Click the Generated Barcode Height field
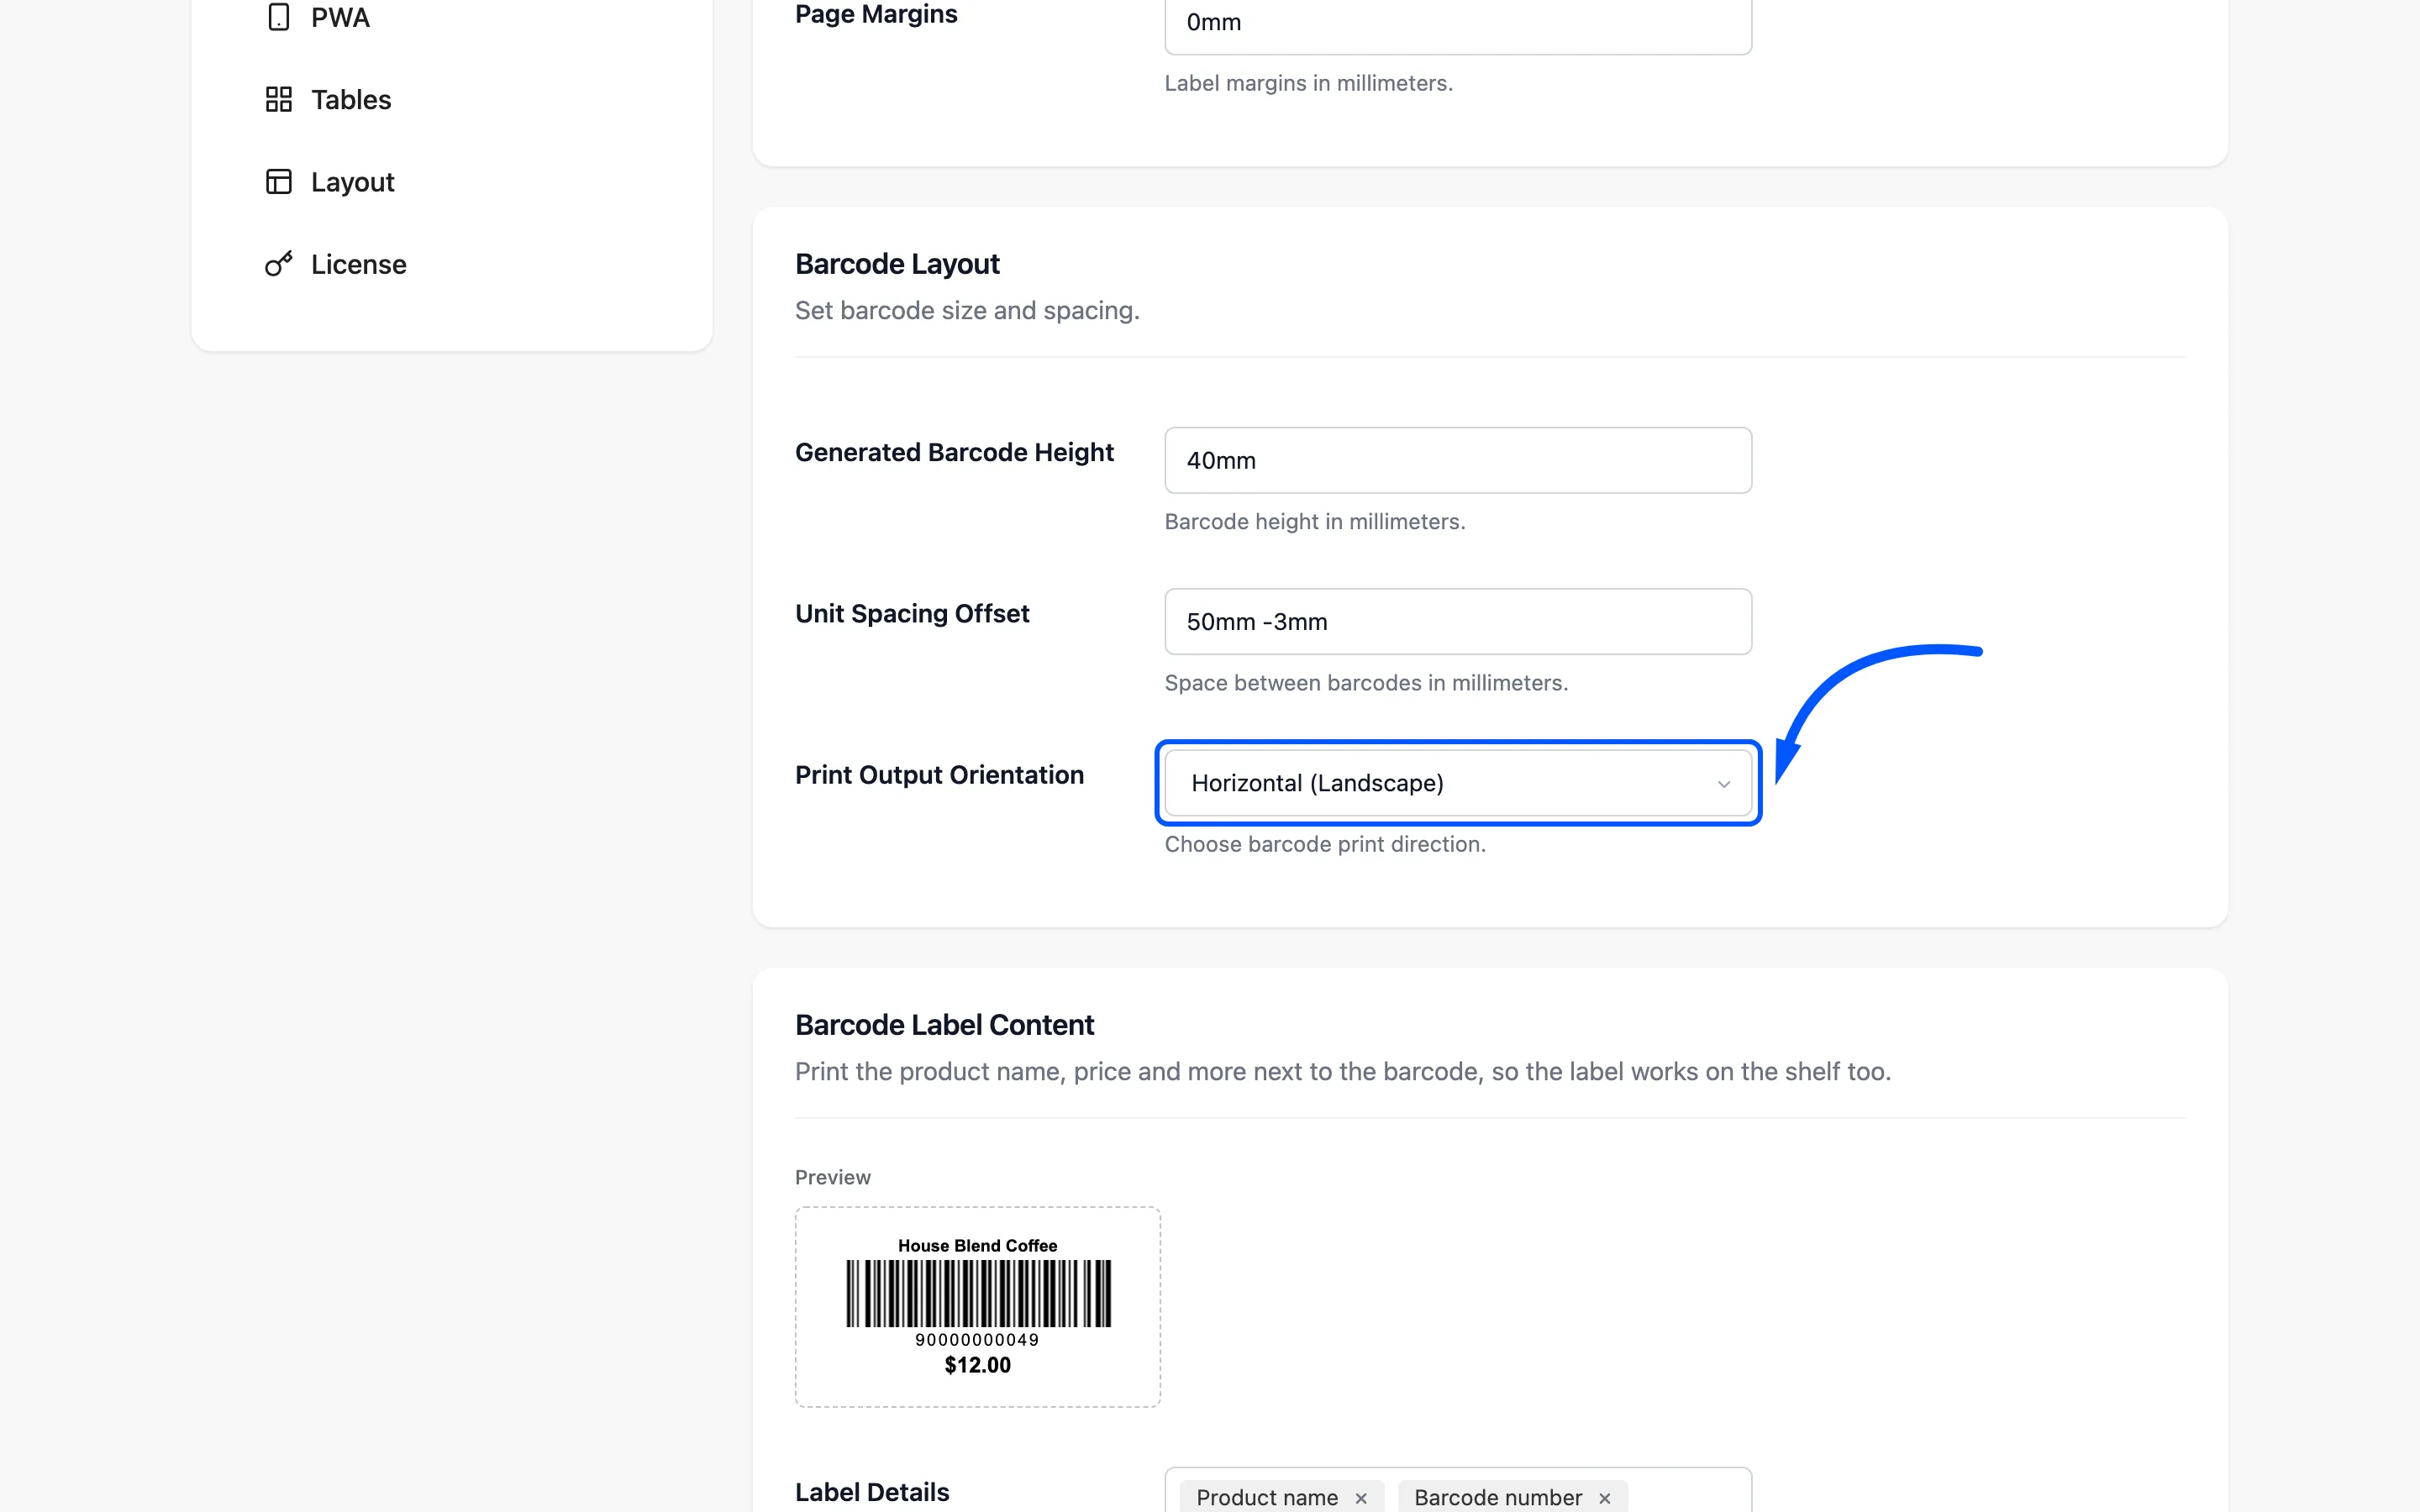 click(1457, 460)
